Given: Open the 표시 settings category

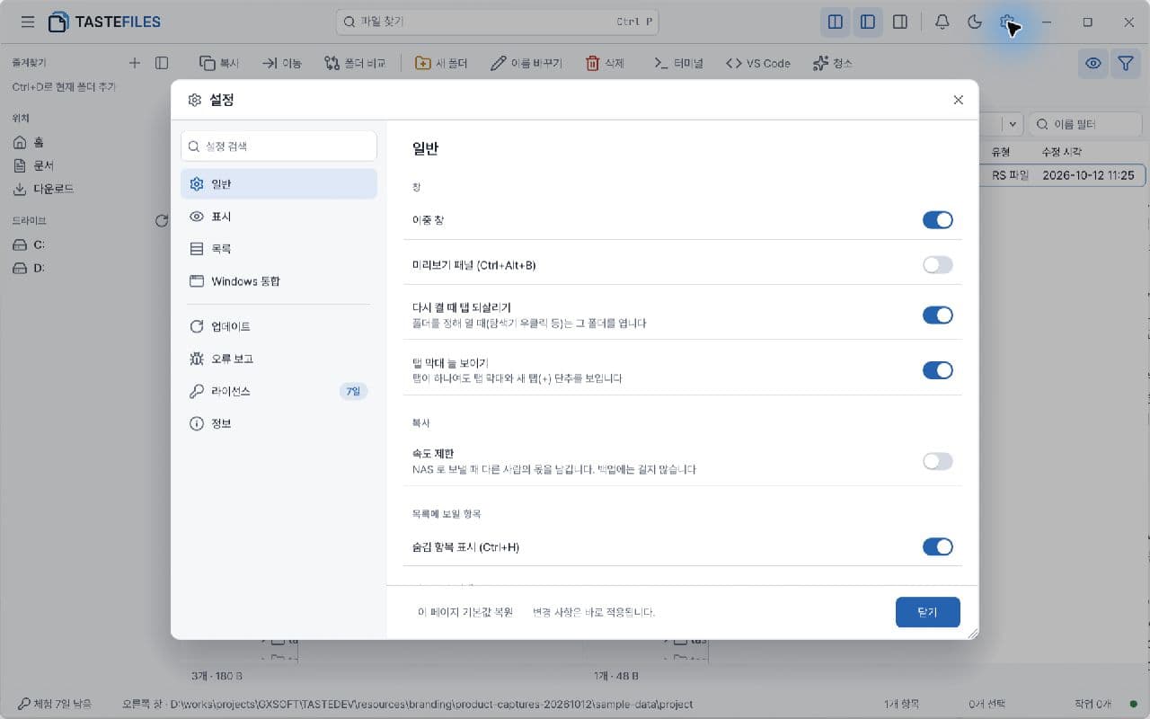Looking at the screenshot, I should pyautogui.click(x=279, y=217).
